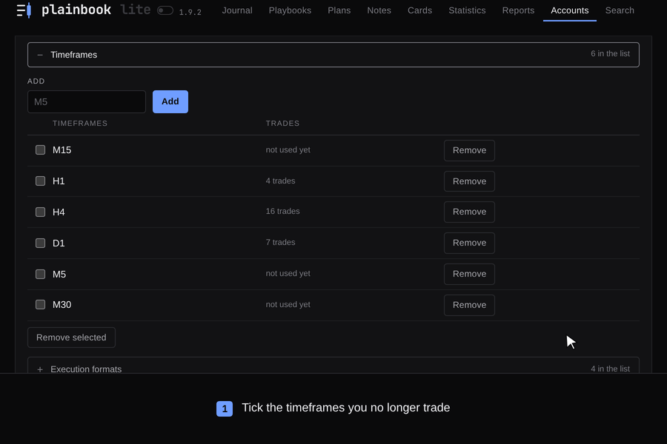
Task: Click the '4 trades' text for H1
Action: [280, 181]
